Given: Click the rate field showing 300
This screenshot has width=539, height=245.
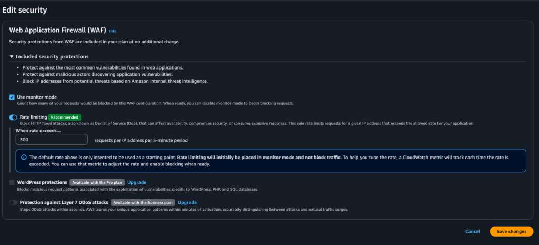Looking at the screenshot, I should pos(52,140).
